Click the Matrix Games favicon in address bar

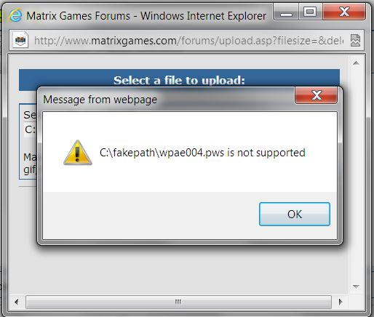pyautogui.click(x=20, y=40)
